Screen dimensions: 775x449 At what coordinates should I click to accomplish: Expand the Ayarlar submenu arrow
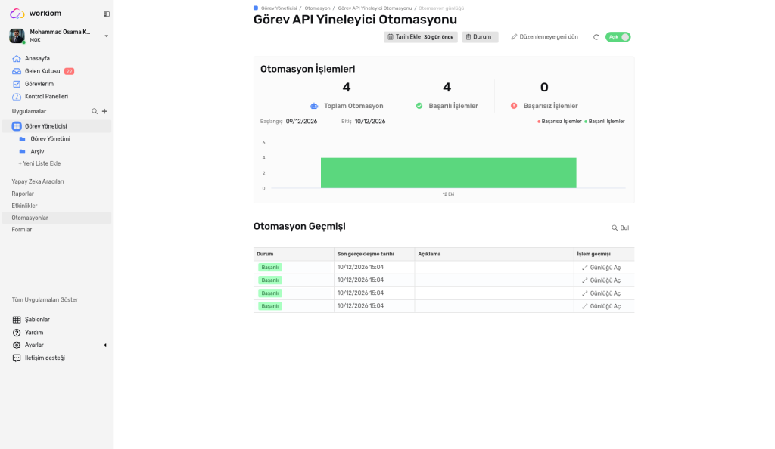tap(105, 345)
